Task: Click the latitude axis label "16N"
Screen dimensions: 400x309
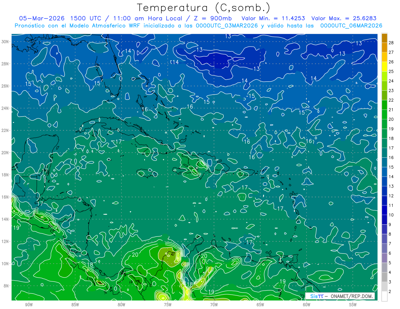Action: (x=5, y=197)
